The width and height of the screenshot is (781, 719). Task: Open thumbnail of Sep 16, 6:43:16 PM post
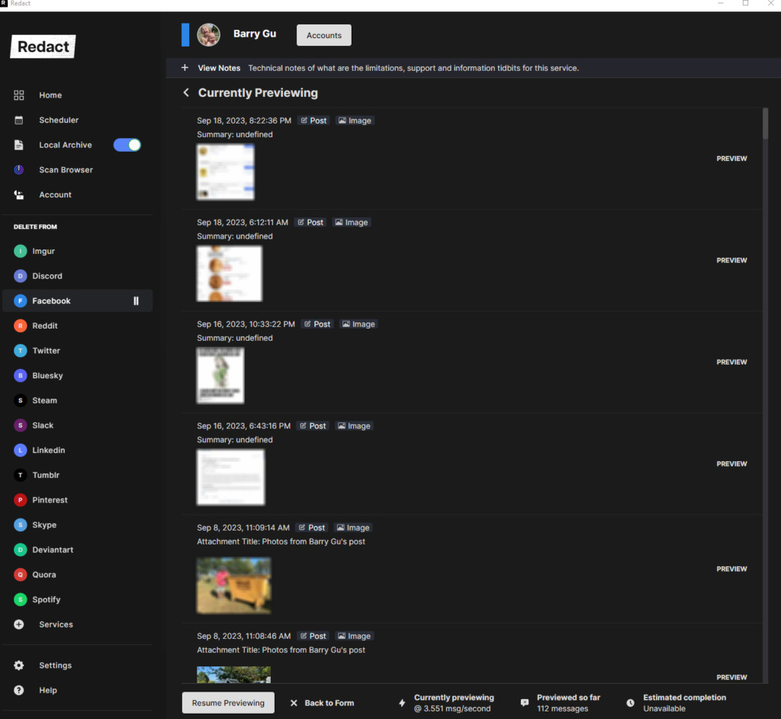click(230, 477)
